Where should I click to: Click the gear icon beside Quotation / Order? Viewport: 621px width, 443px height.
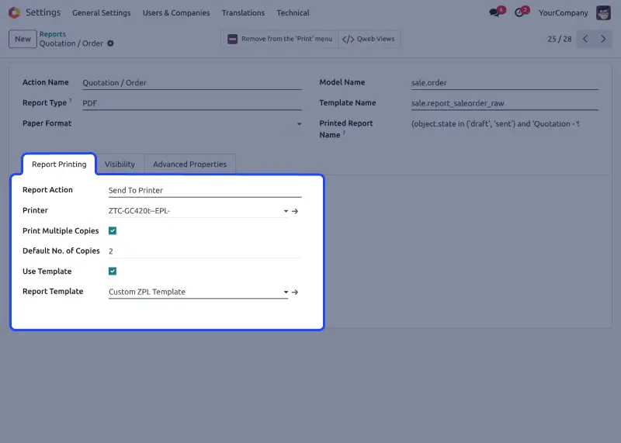point(110,43)
